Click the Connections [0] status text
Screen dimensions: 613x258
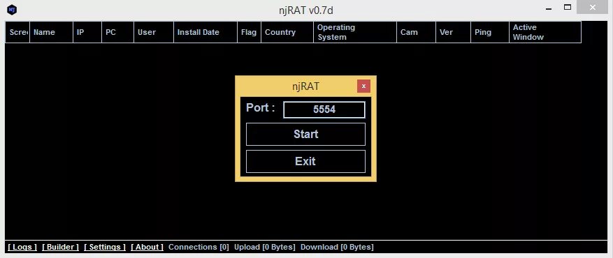(199, 247)
